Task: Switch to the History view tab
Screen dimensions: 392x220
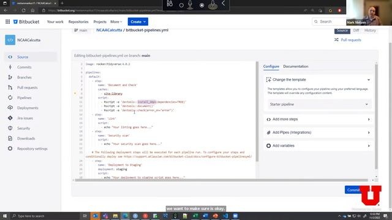Action: point(370,31)
